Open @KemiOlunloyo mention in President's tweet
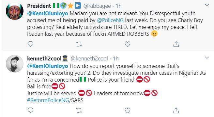The image size is (214, 117). click(48, 13)
